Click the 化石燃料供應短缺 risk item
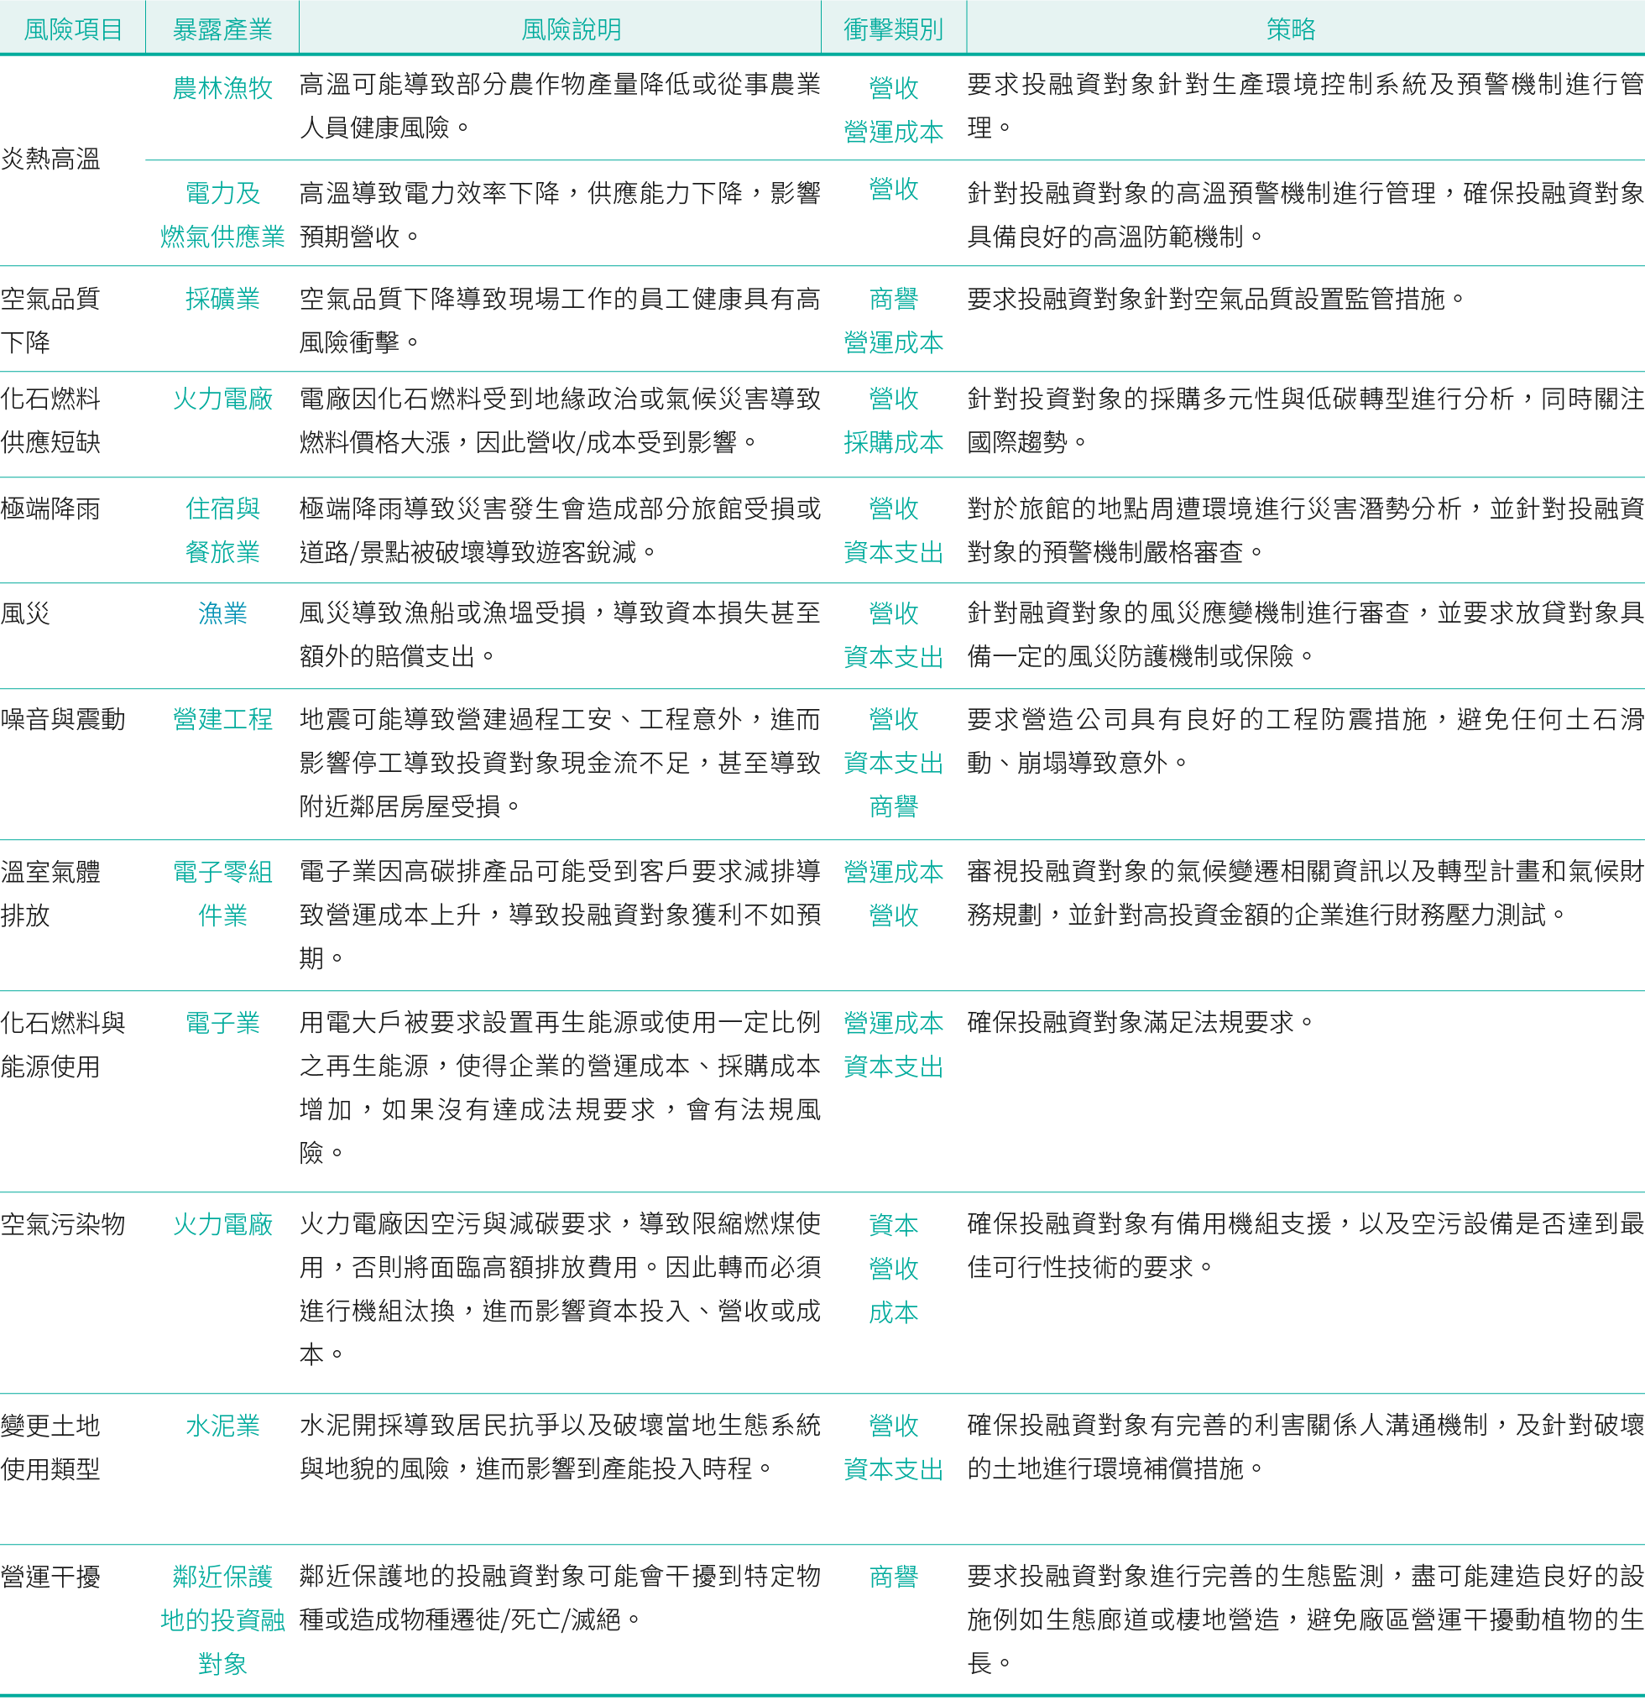The image size is (1645, 1700). coord(50,420)
